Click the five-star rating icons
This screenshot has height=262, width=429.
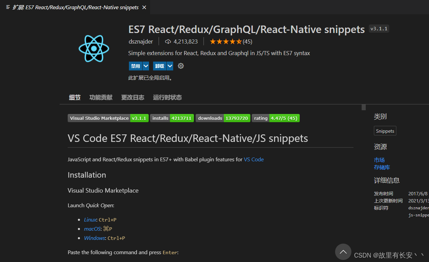[226, 42]
